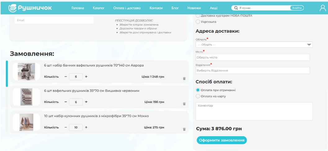Screen dimensions: 328x151
Task: Choose Оплата на карту payment method
Action: pos(198,96)
